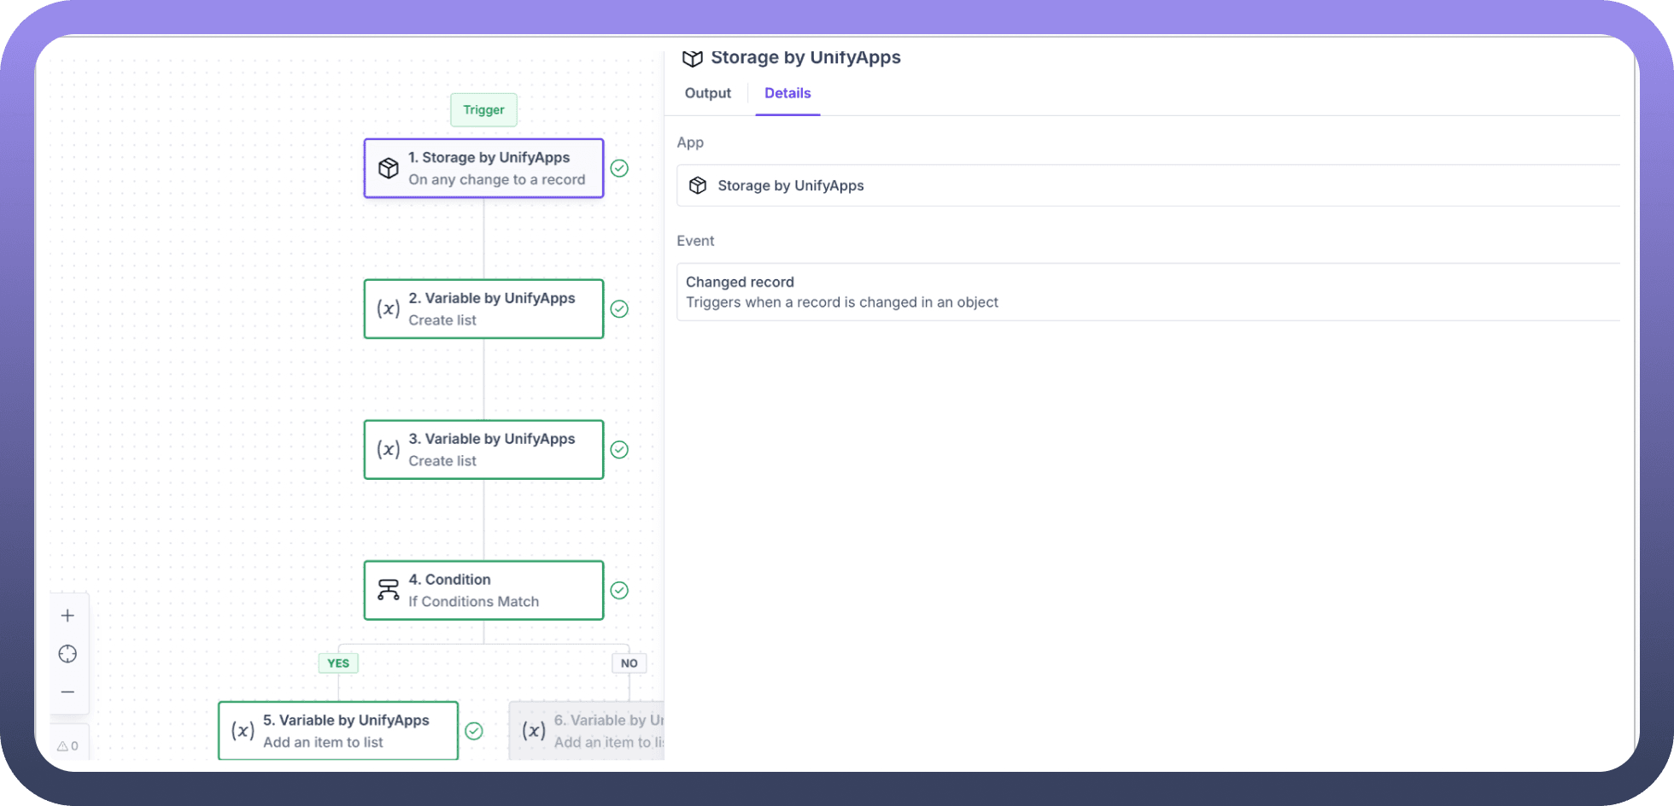Click success checkmark beside Condition step
Screen dimensions: 1674x806
[x=619, y=590]
